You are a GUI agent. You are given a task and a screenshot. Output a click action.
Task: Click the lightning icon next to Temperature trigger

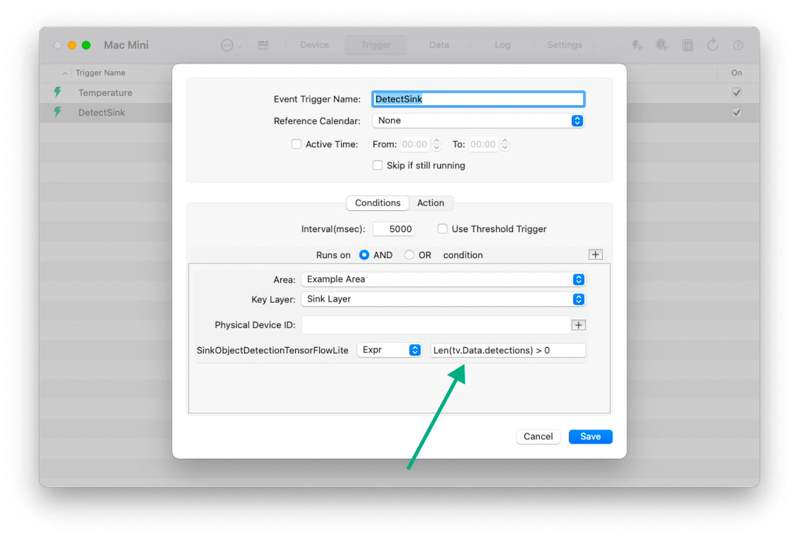pyautogui.click(x=59, y=92)
